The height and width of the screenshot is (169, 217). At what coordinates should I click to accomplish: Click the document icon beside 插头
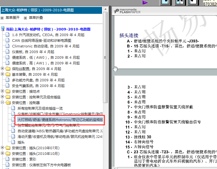pos(13,142)
